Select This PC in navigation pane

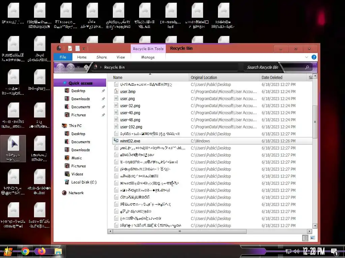point(75,126)
